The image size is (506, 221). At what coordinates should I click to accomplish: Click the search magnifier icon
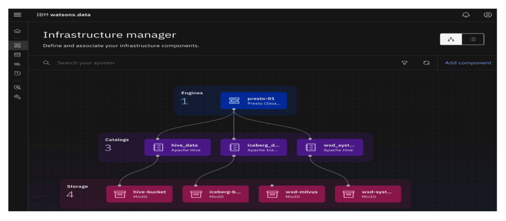click(x=46, y=63)
